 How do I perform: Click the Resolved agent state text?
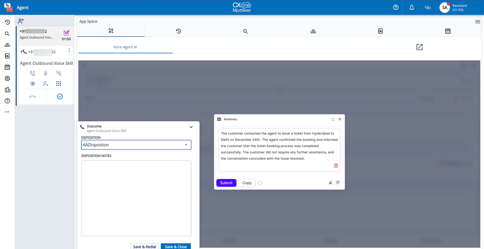pos(460,6)
